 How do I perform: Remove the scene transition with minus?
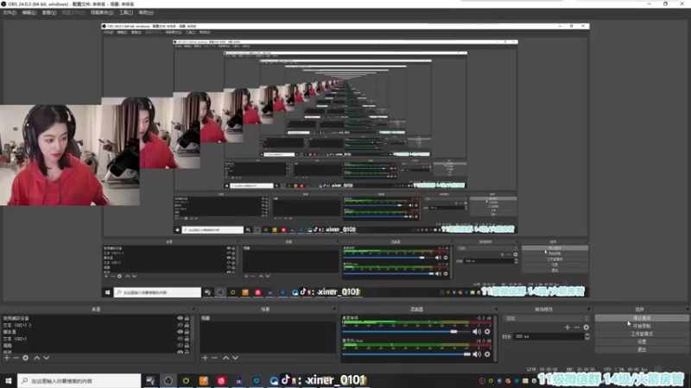coord(576,328)
